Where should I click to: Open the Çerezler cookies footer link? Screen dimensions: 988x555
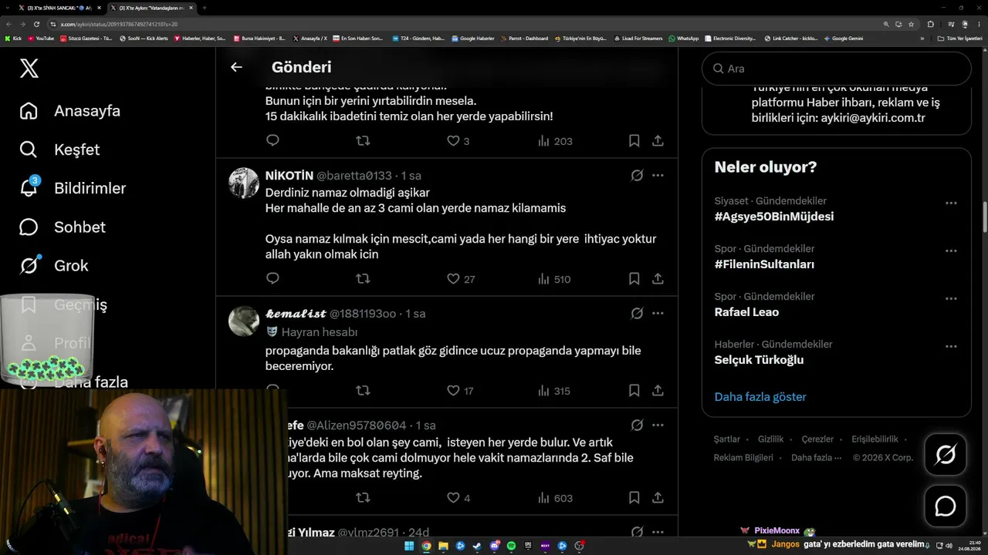817,439
